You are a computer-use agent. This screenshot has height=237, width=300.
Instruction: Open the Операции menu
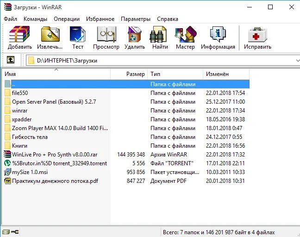click(x=67, y=19)
